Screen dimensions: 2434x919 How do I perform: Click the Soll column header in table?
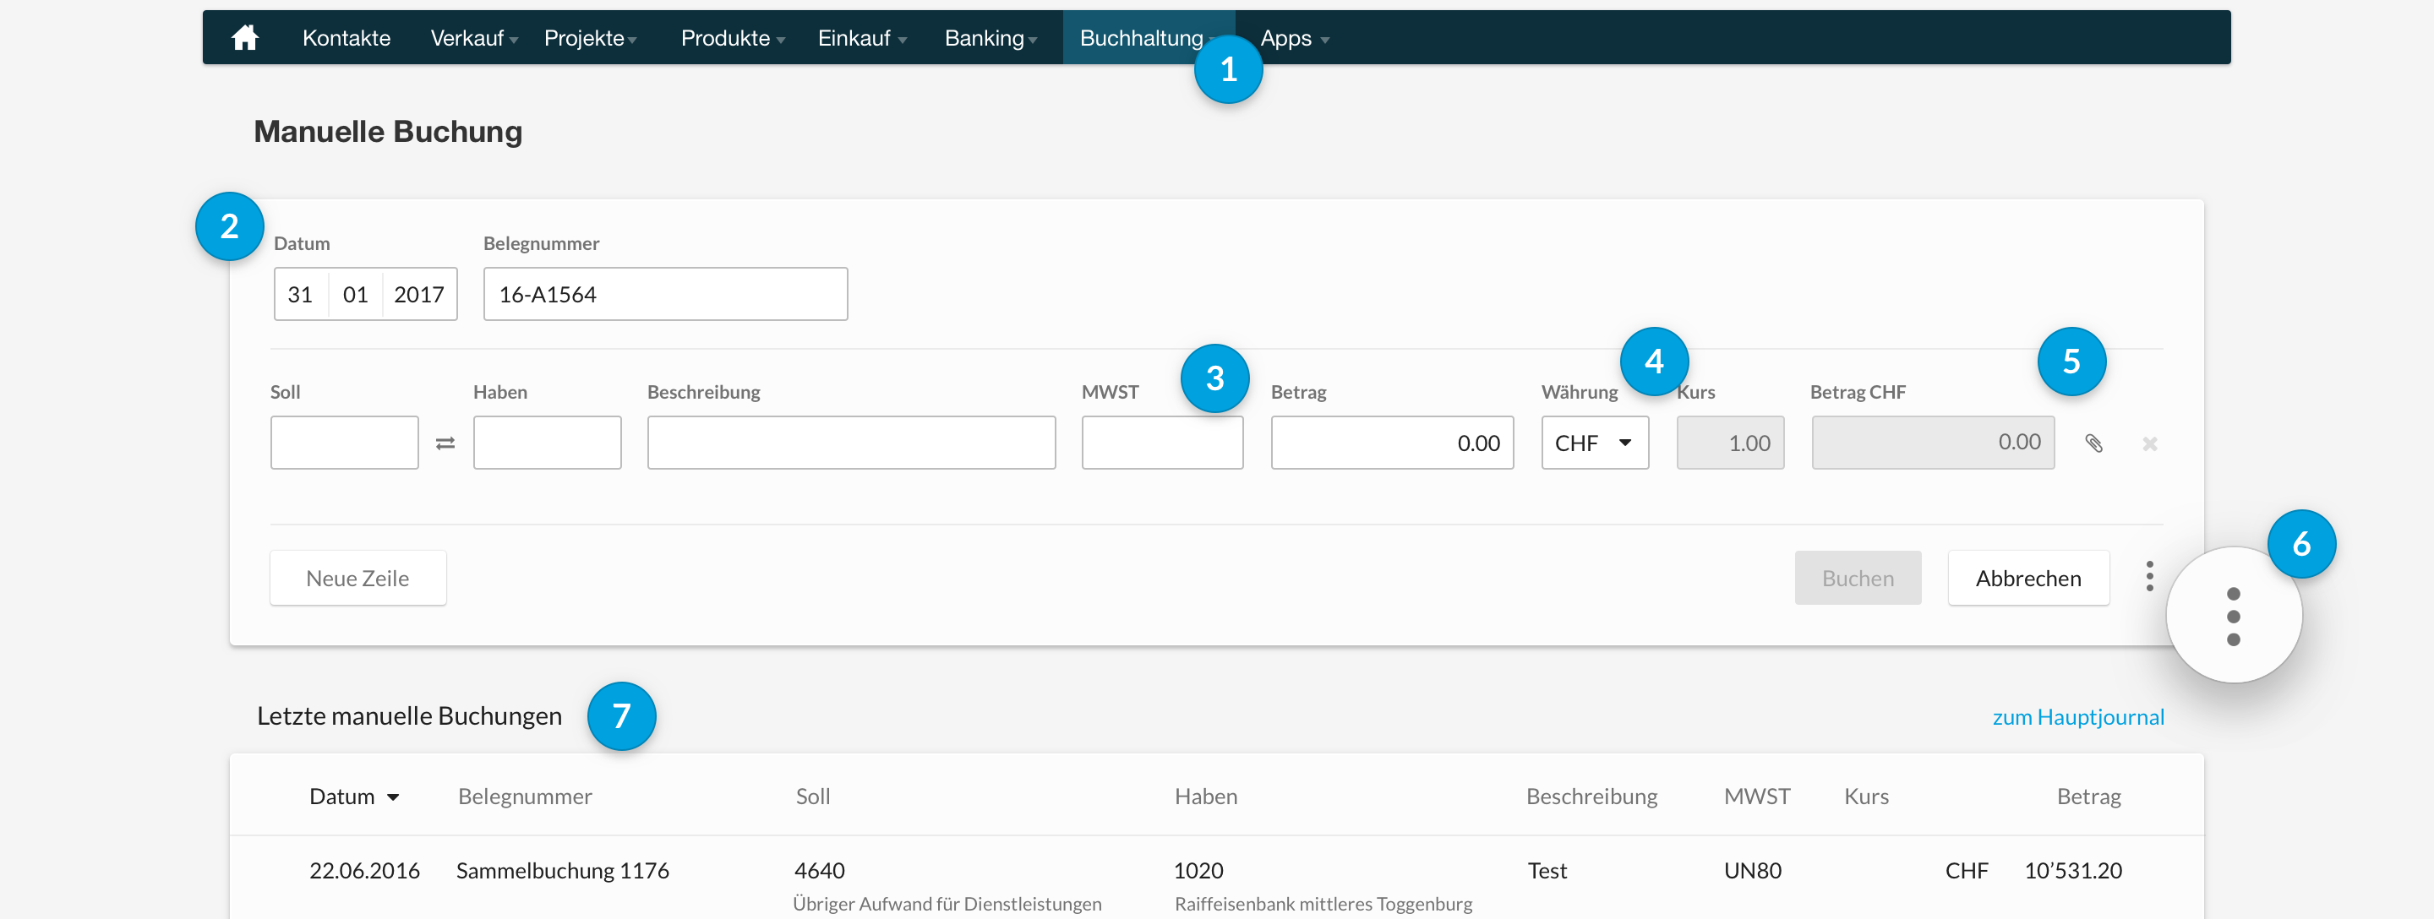pyautogui.click(x=812, y=797)
